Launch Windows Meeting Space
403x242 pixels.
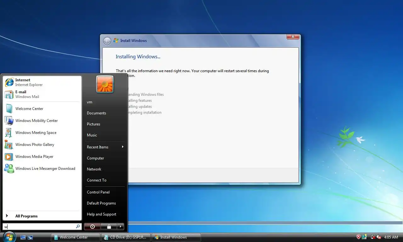[x=42, y=133]
